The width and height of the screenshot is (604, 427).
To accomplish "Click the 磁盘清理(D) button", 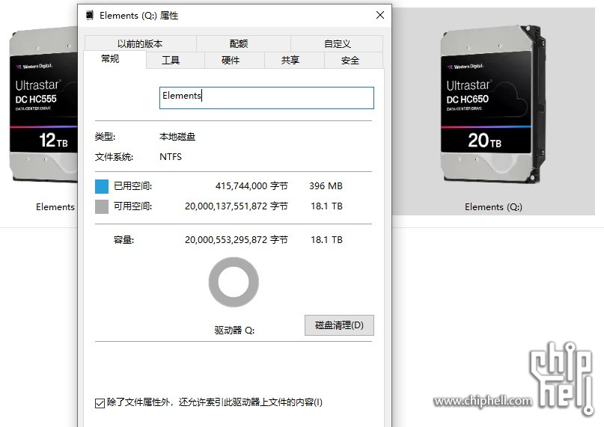I will point(339,325).
